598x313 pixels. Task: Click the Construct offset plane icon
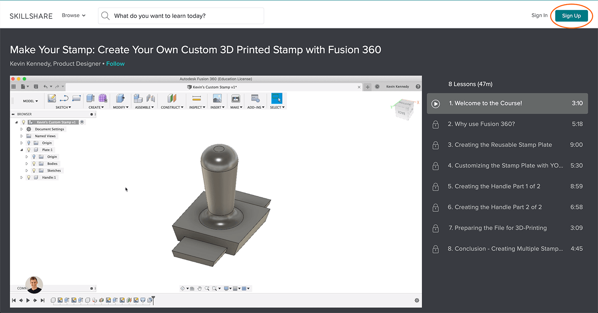(172, 99)
